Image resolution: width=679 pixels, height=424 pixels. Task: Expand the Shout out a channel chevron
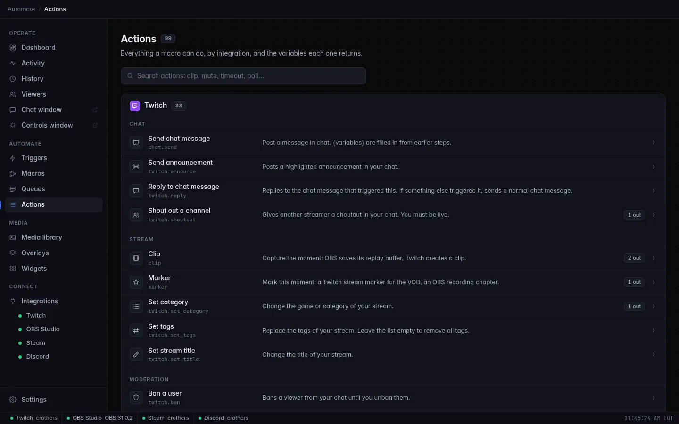pos(654,215)
